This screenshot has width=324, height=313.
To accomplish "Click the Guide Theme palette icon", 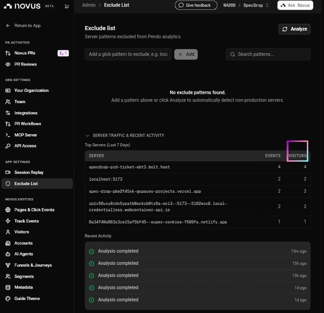I will coord(8,298).
